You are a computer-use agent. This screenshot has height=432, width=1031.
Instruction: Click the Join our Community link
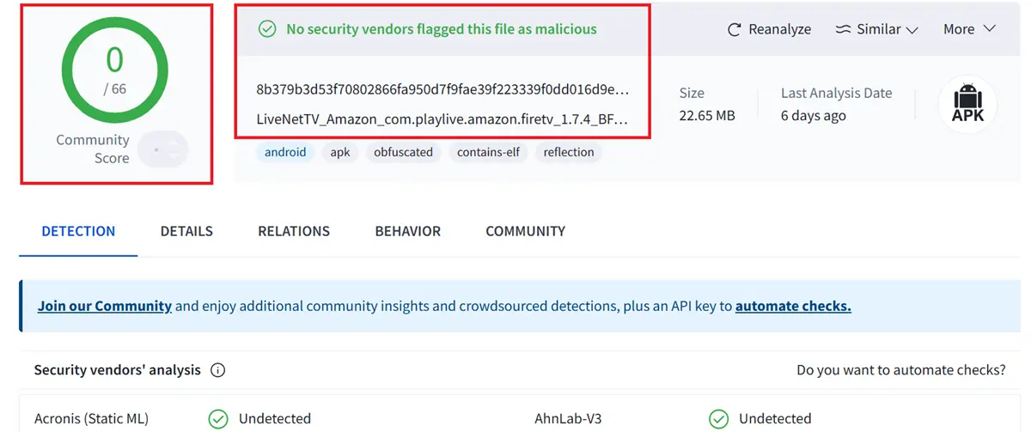[x=105, y=306]
